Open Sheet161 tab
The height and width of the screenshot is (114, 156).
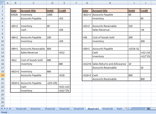(x=36, y=109)
